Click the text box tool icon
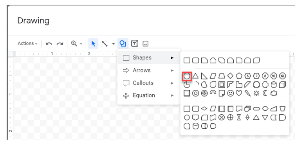Image resolution: width=296 pixels, height=142 pixels. click(134, 43)
